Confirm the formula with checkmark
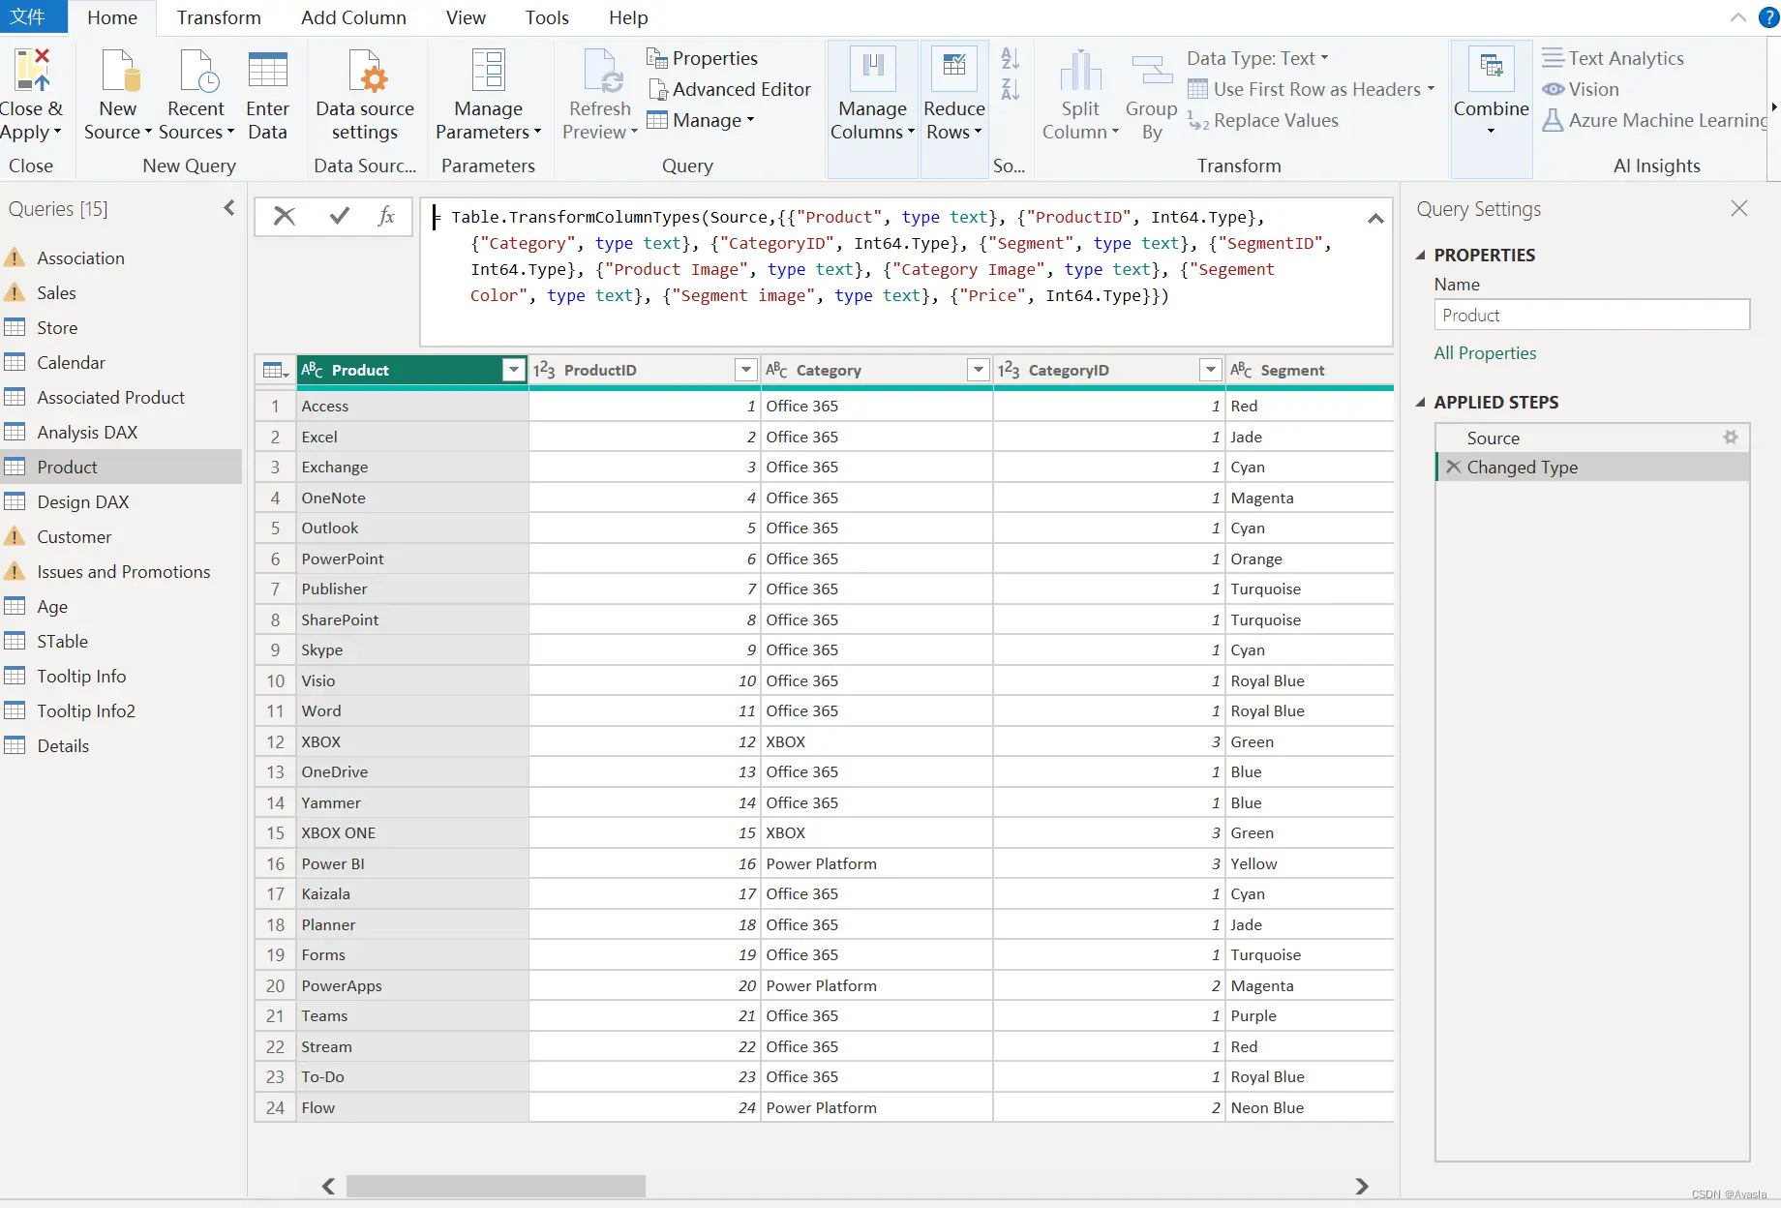The image size is (1781, 1208). [340, 216]
